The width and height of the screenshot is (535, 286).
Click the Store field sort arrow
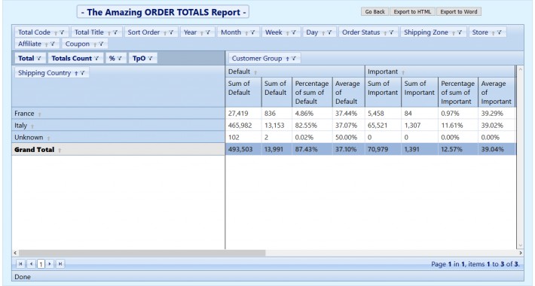click(x=494, y=33)
